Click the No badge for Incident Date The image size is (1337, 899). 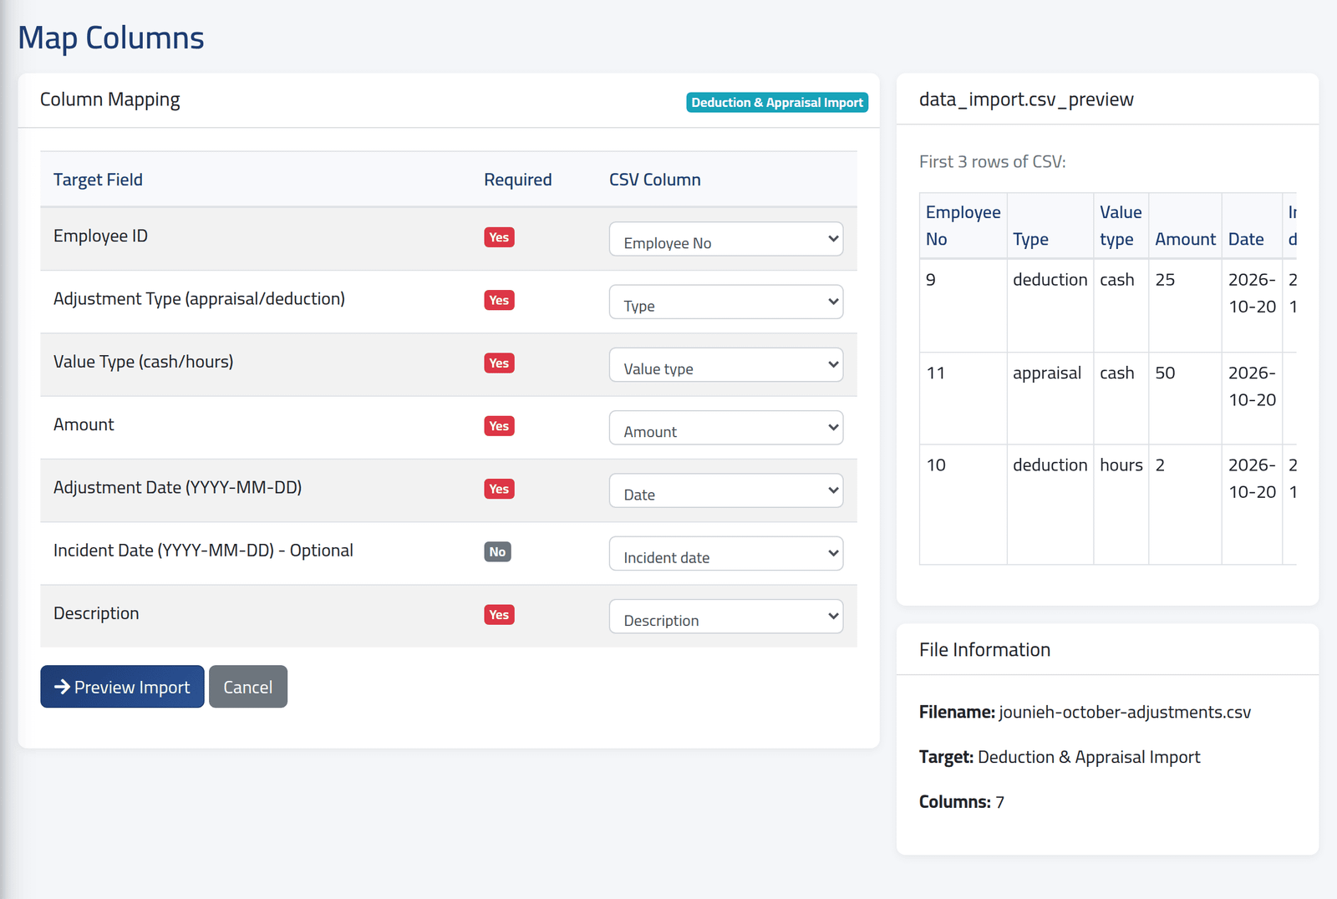click(x=497, y=551)
